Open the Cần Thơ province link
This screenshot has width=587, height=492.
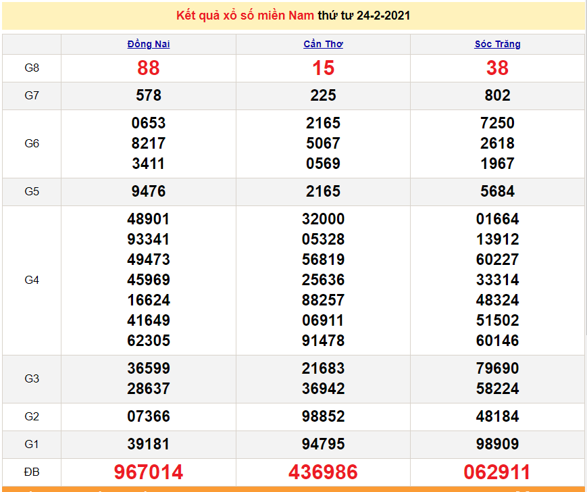pyautogui.click(x=323, y=44)
